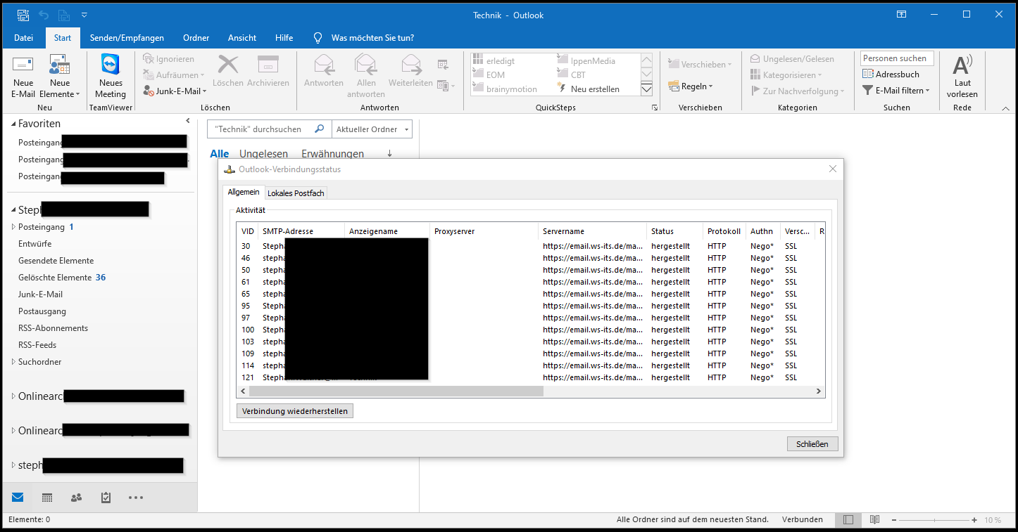
Task: Start a Neues Meeting via TeamViewer
Action: click(x=111, y=77)
